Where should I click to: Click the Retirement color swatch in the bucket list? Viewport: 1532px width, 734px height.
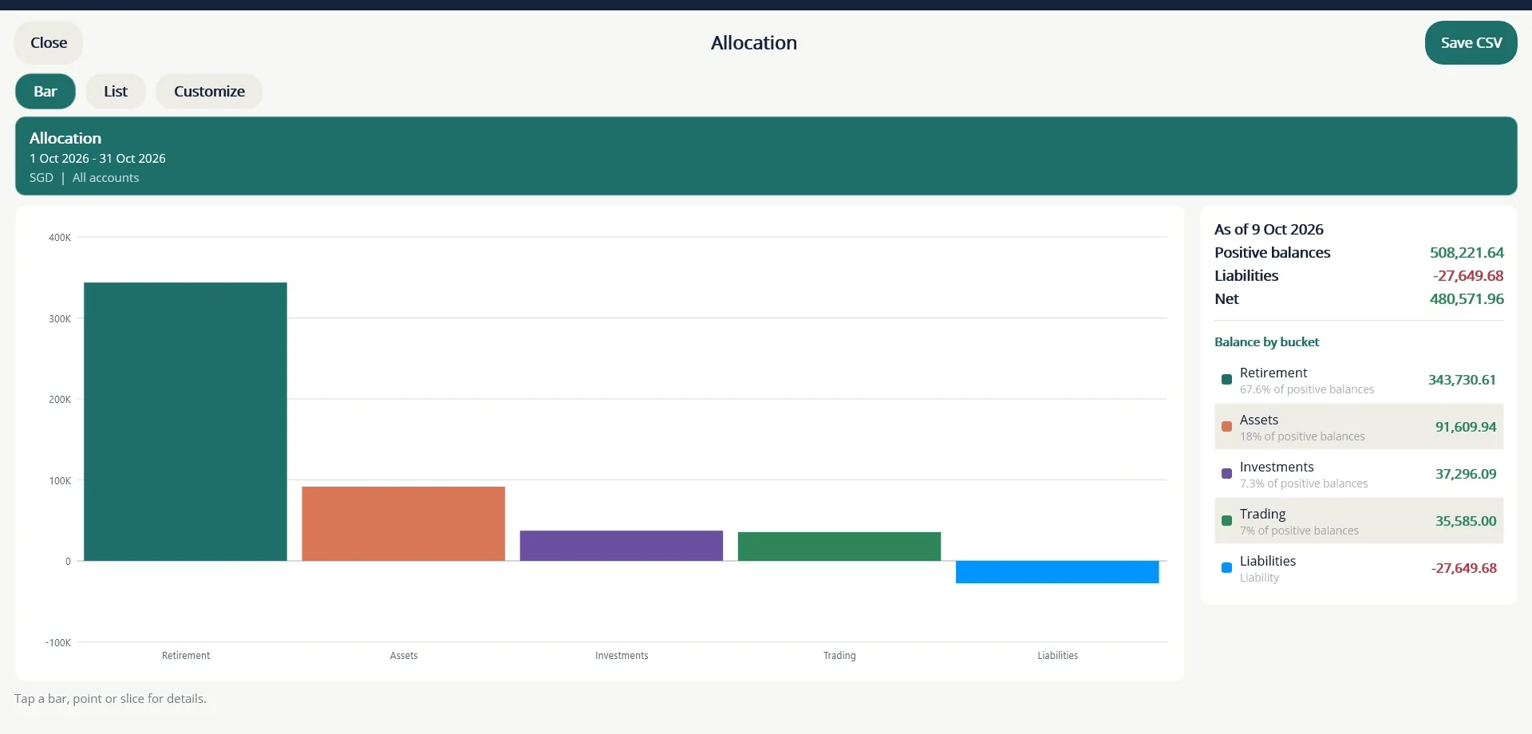coord(1226,380)
